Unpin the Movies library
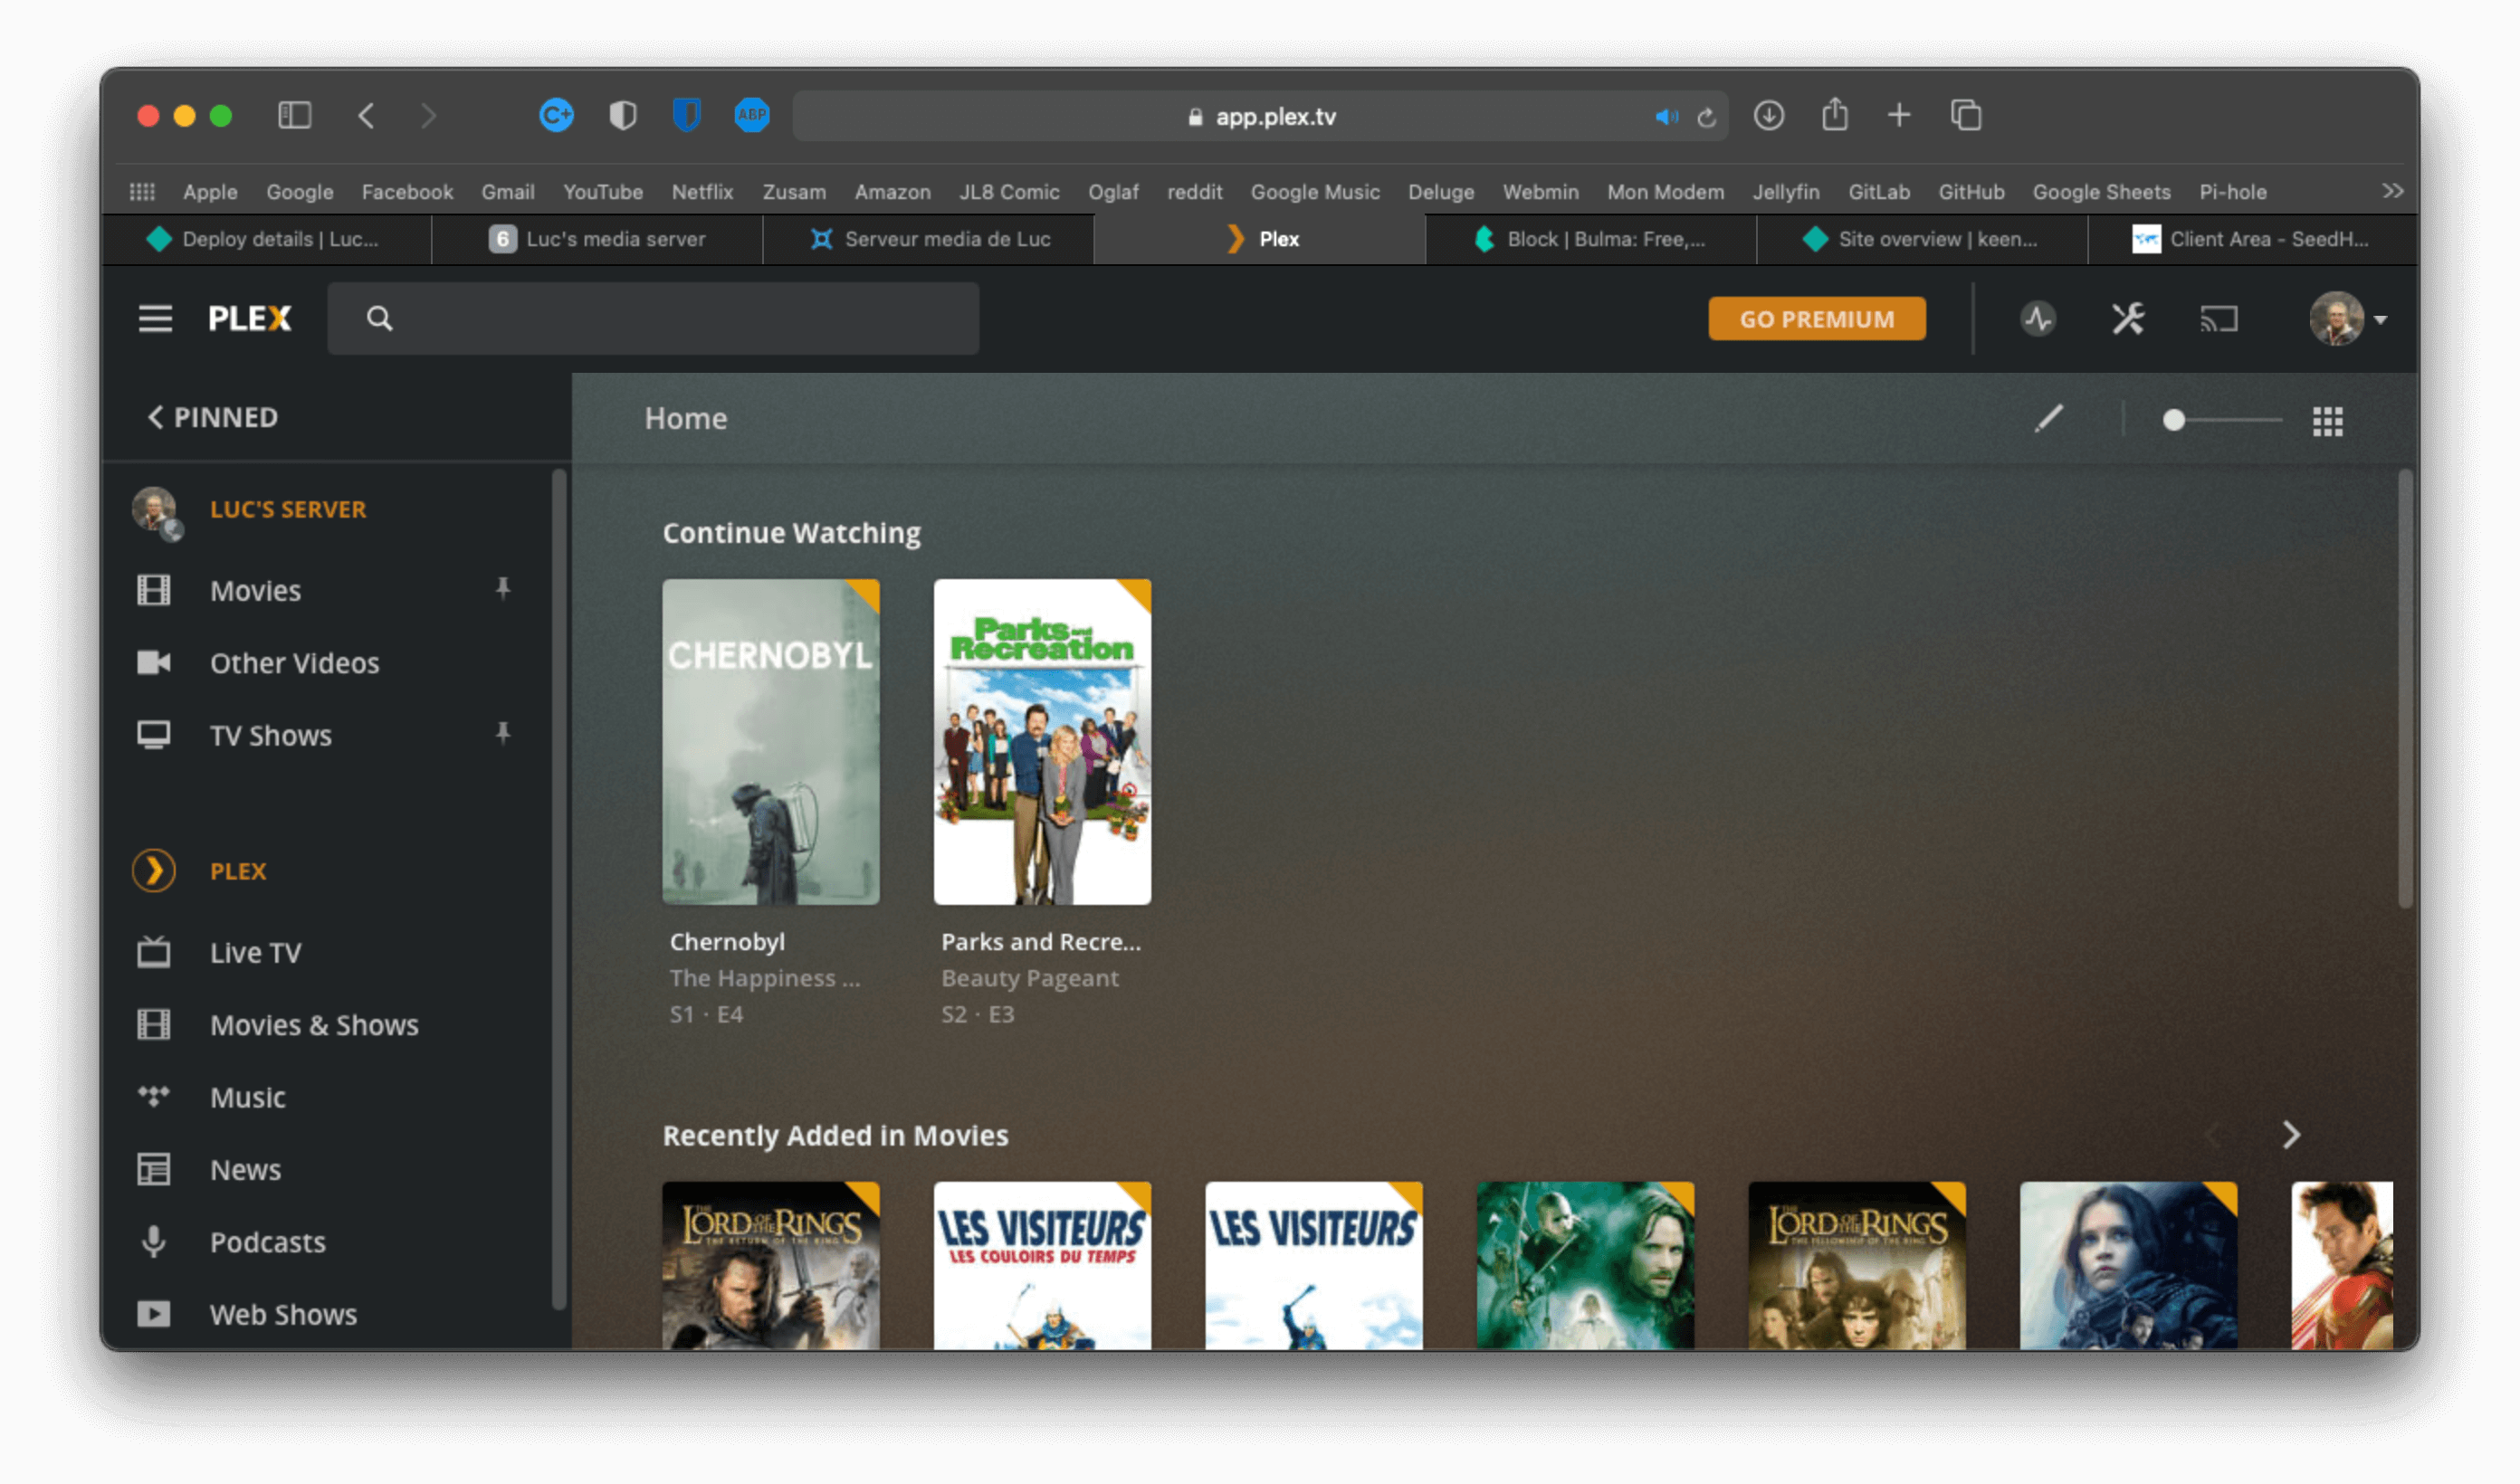2520x1484 pixels. [x=503, y=589]
